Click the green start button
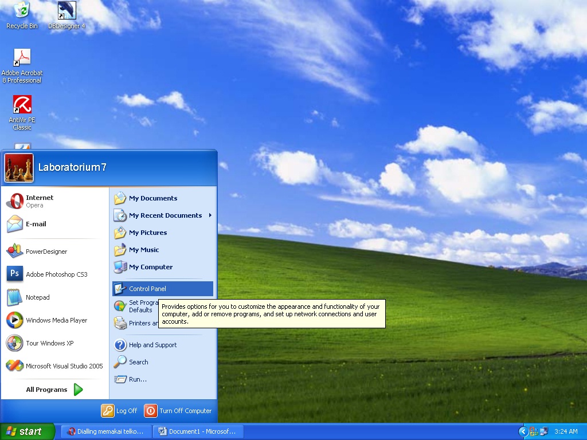The image size is (587, 440). (x=28, y=431)
